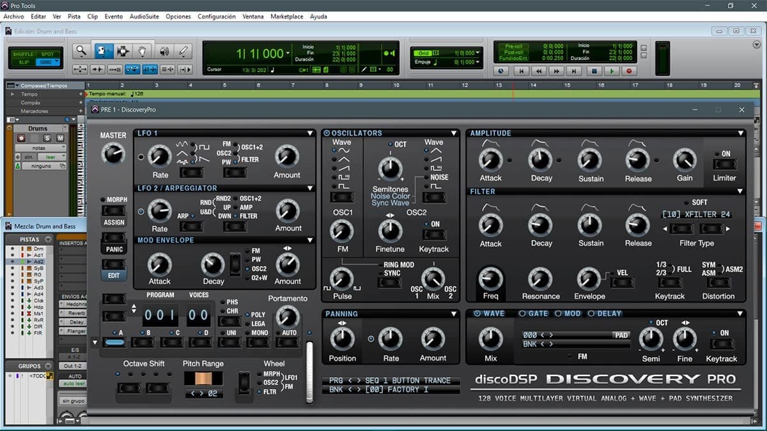This screenshot has height=431, width=767.
Task: Open the Configuración menu
Action: (217, 17)
